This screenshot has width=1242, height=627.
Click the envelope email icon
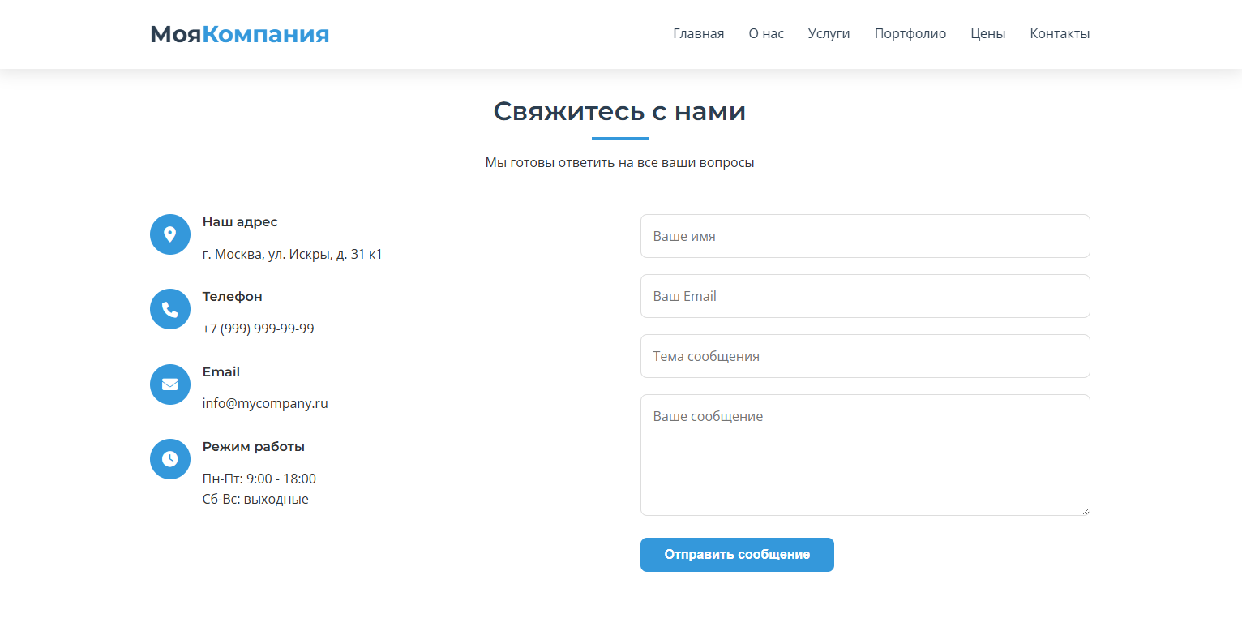tap(170, 384)
